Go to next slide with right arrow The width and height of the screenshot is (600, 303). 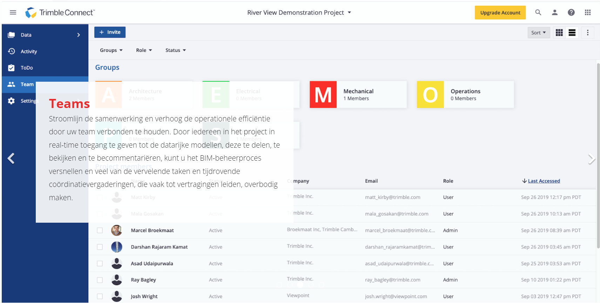(591, 159)
